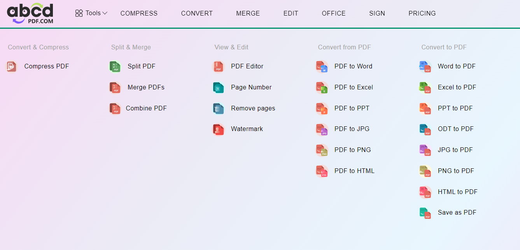The image size is (520, 250).
Task: Click the PDF to Excel icon
Action: tap(322, 87)
